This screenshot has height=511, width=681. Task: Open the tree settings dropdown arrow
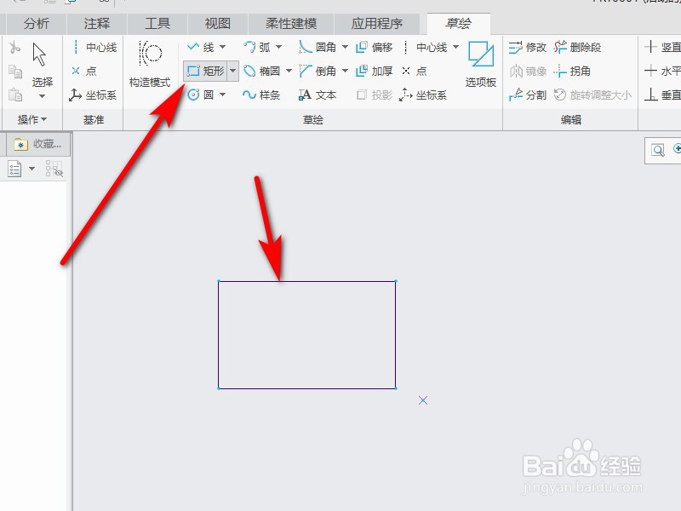31,169
